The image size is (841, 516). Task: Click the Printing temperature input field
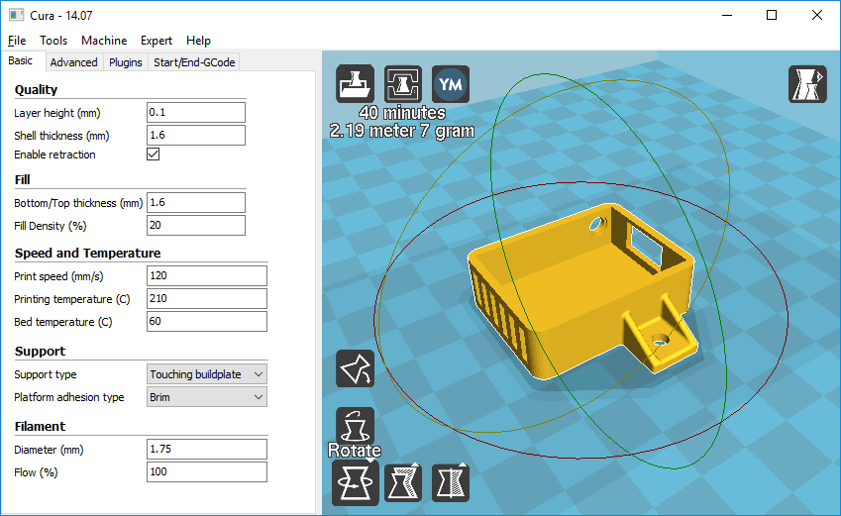click(206, 299)
